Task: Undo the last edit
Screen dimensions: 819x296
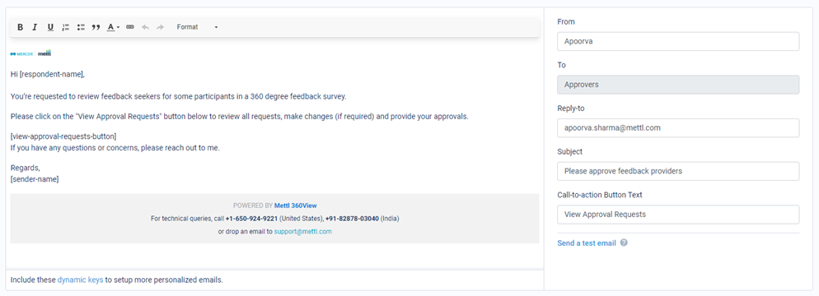Action: 145,27
